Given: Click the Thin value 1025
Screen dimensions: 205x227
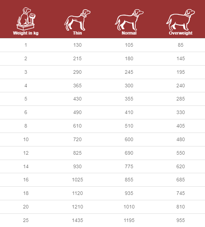Looking at the screenshot, I should pyautogui.click(x=77, y=180).
